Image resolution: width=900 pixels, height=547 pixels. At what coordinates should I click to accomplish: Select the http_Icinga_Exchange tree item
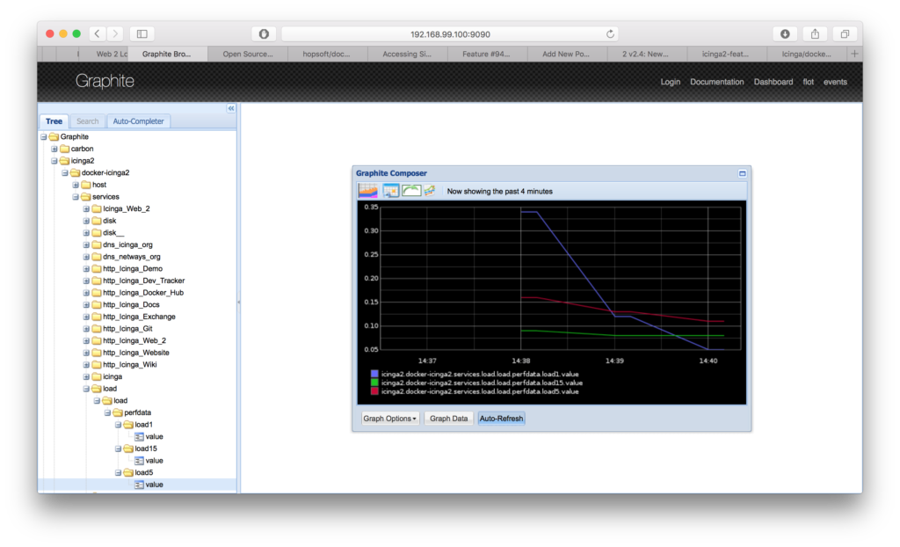[x=139, y=317]
